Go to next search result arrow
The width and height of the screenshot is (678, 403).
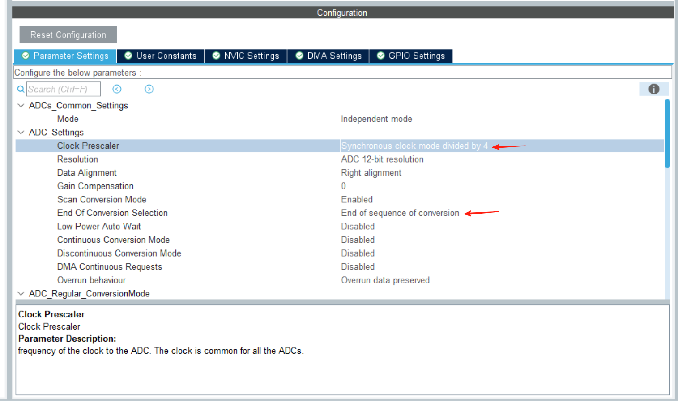point(149,89)
